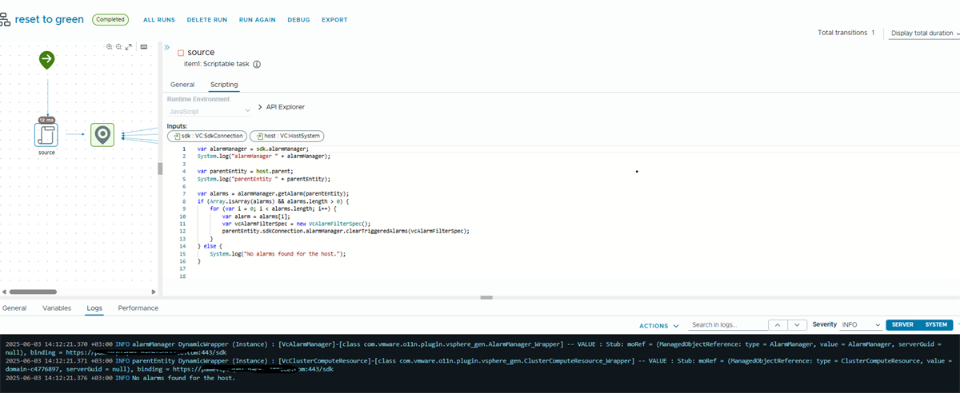Click the reset to green workflow title
The width and height of the screenshot is (960, 393).
(x=49, y=19)
